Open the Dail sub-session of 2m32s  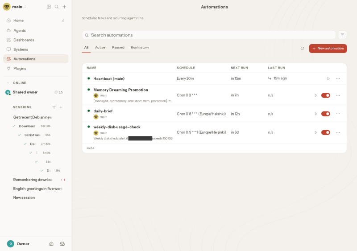pyautogui.click(x=33, y=144)
